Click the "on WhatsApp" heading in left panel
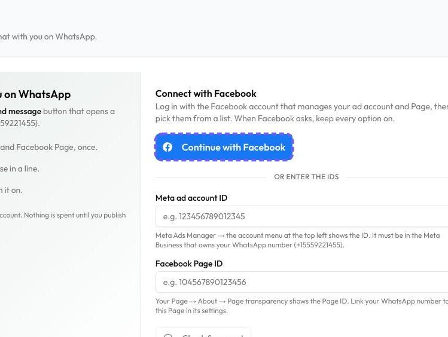This screenshot has width=448, height=337. [35, 94]
